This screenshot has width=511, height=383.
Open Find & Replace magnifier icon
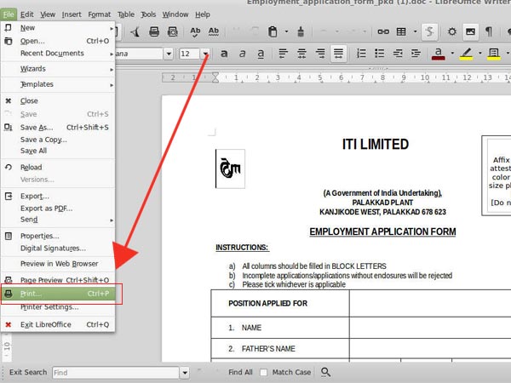tap(325, 372)
